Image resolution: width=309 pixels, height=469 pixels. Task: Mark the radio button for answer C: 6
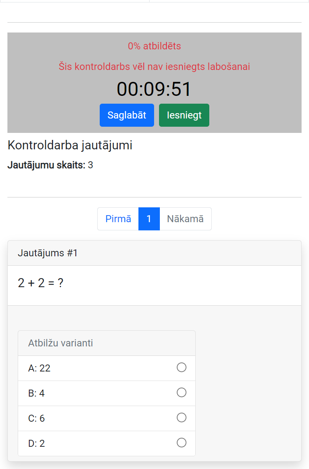point(181,418)
